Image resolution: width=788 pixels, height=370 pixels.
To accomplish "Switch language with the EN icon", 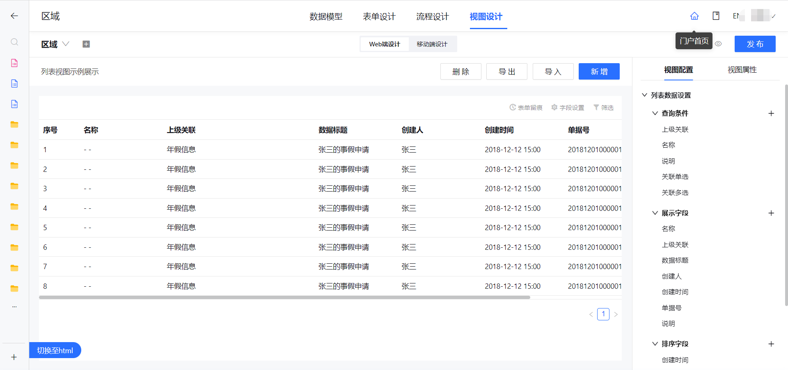I will [x=736, y=16].
